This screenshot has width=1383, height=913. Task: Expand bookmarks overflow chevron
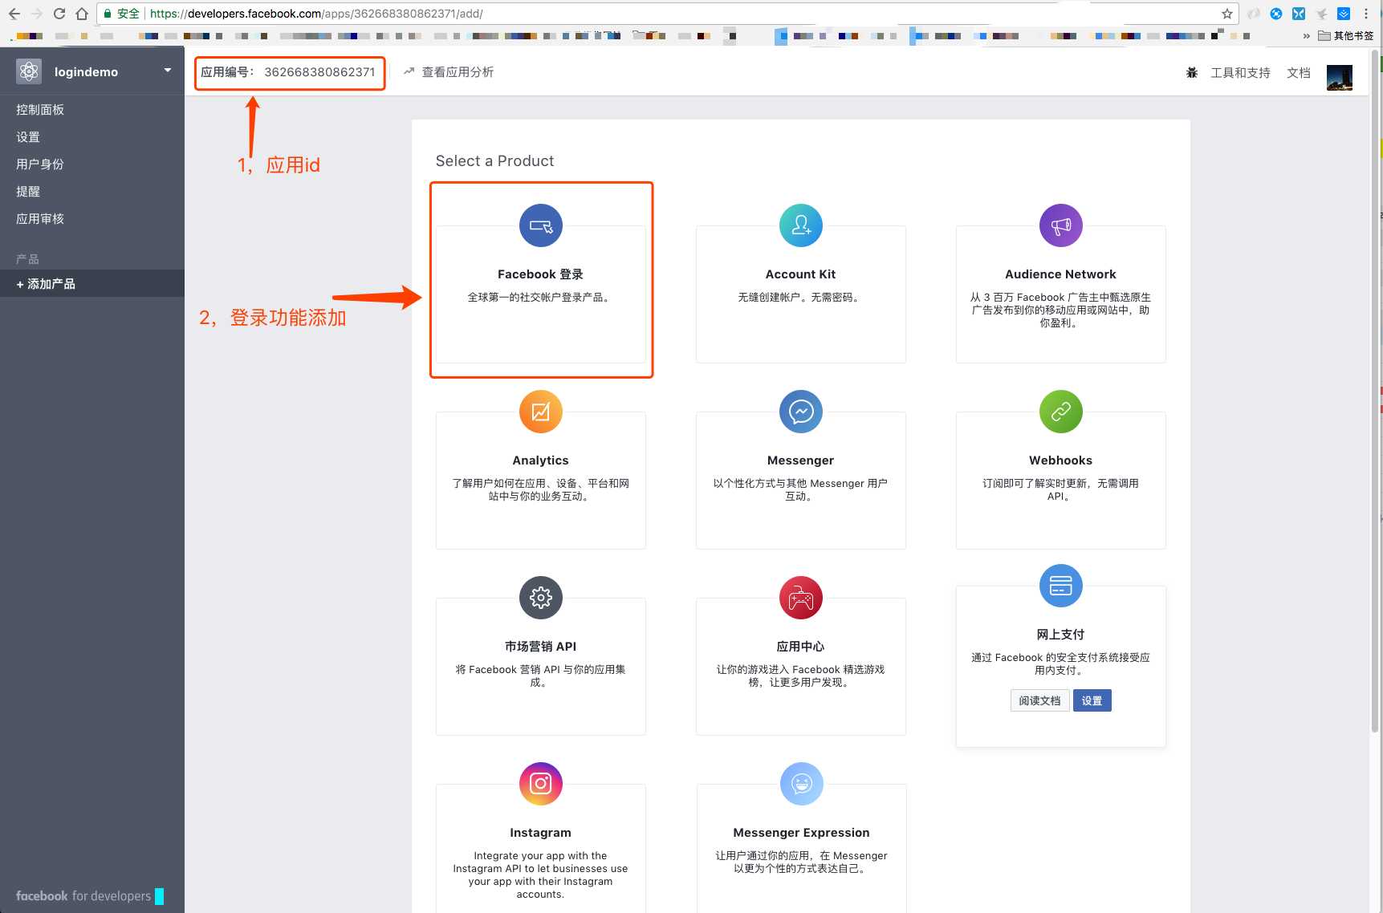point(1306,36)
